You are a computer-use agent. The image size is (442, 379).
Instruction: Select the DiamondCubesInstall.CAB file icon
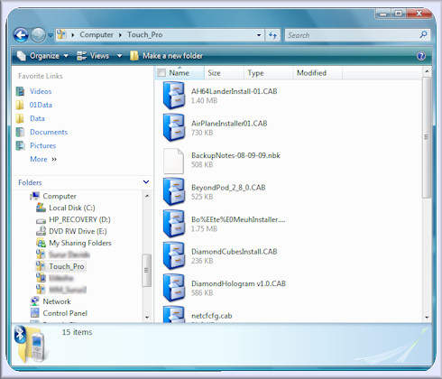tap(174, 255)
